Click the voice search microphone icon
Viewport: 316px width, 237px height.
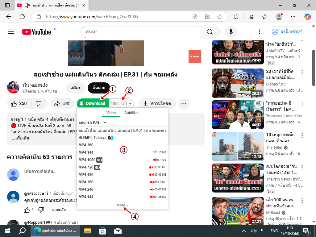231,32
